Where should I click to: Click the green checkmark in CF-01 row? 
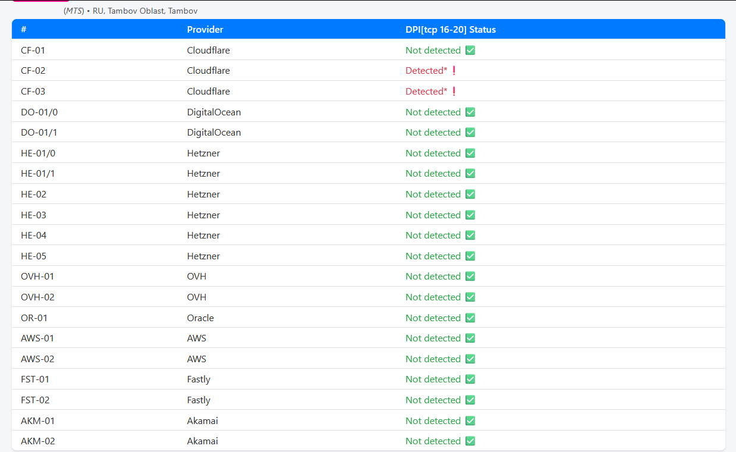(470, 51)
